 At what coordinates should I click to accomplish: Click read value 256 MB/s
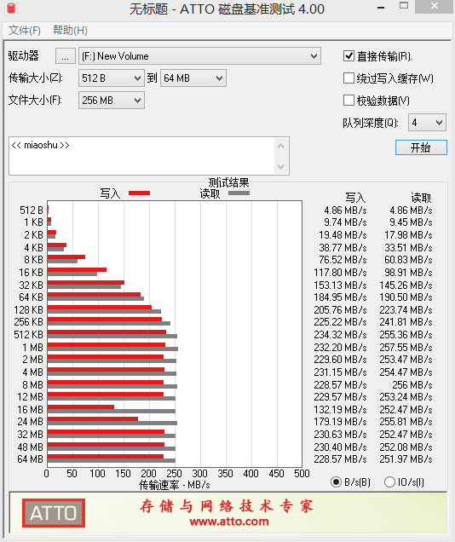coord(412,384)
